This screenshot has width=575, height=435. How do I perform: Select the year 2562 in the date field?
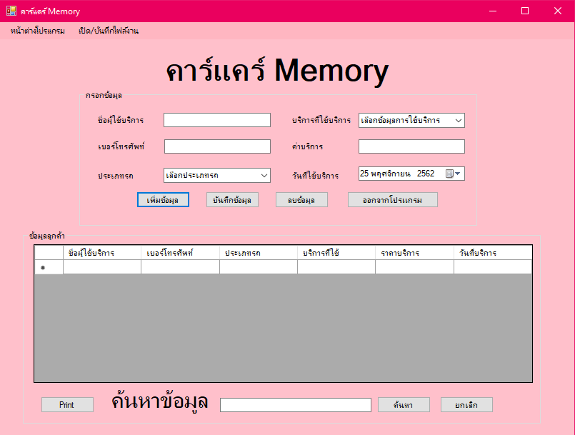[426, 174]
